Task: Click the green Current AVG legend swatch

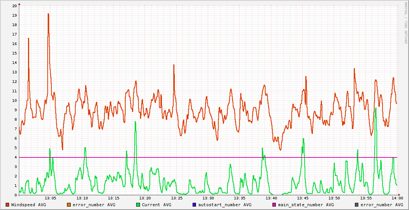Action: [138, 205]
